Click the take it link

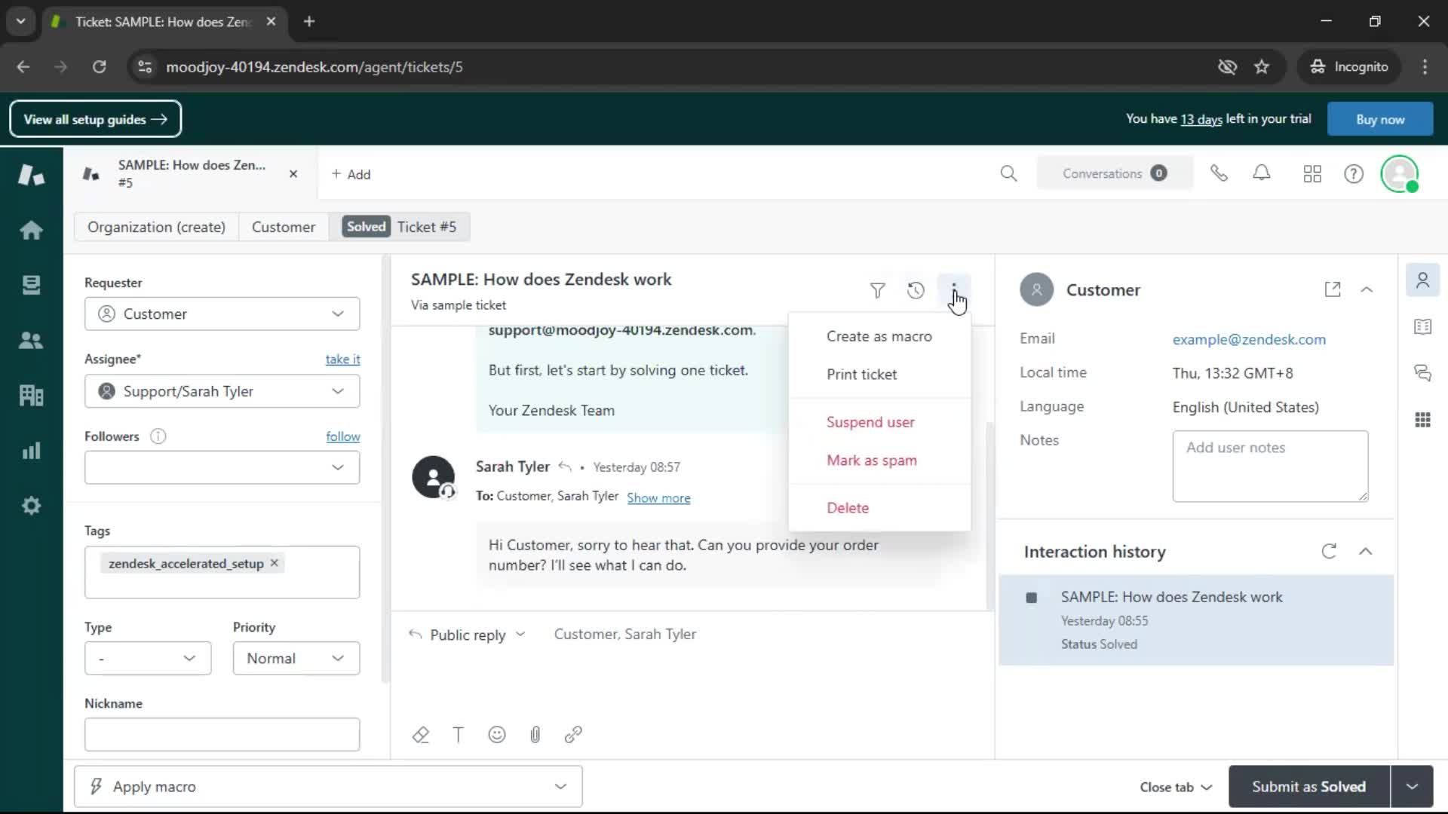click(342, 360)
